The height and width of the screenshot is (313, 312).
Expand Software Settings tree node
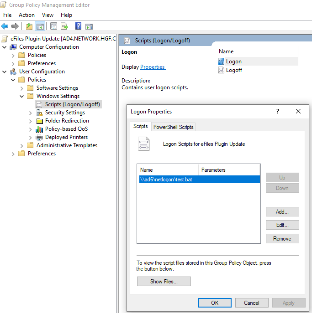pos(22,88)
